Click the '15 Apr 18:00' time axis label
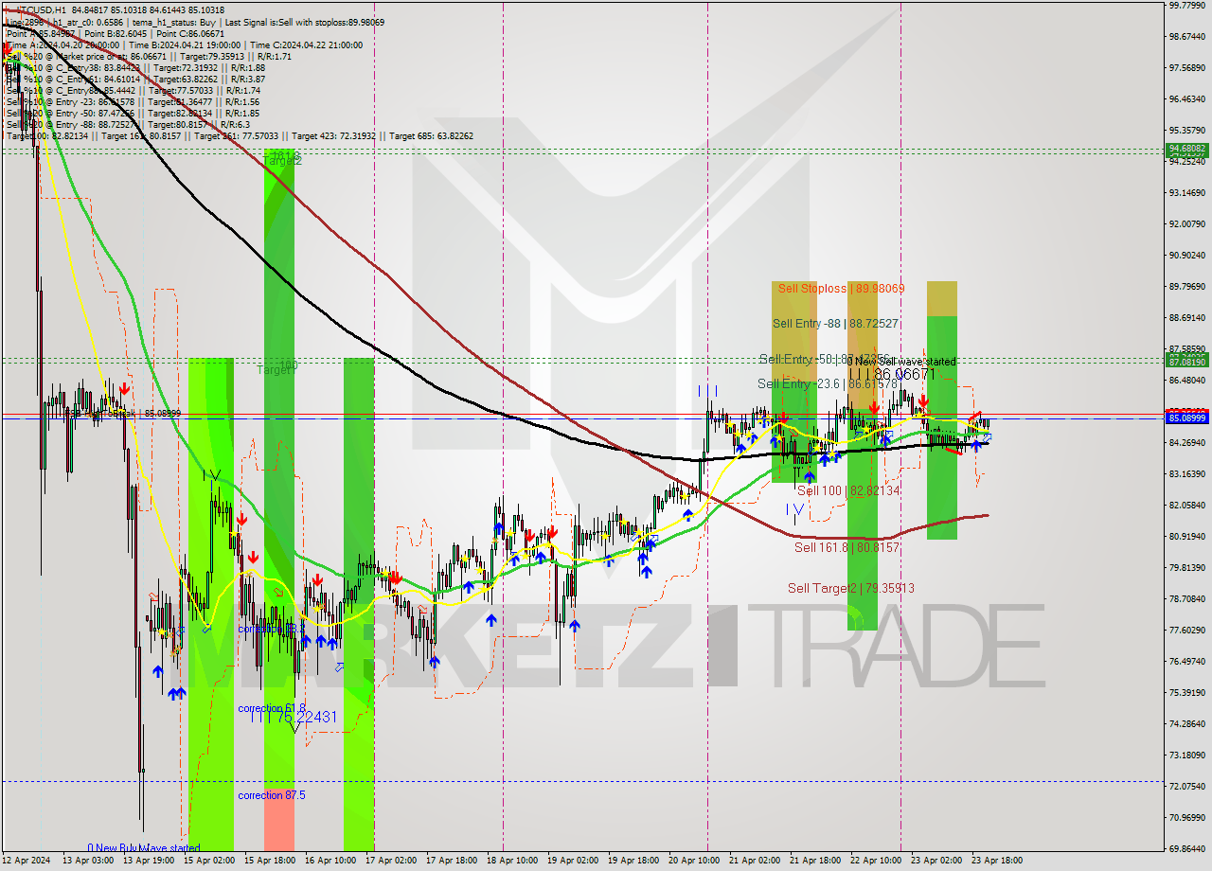 (271, 862)
